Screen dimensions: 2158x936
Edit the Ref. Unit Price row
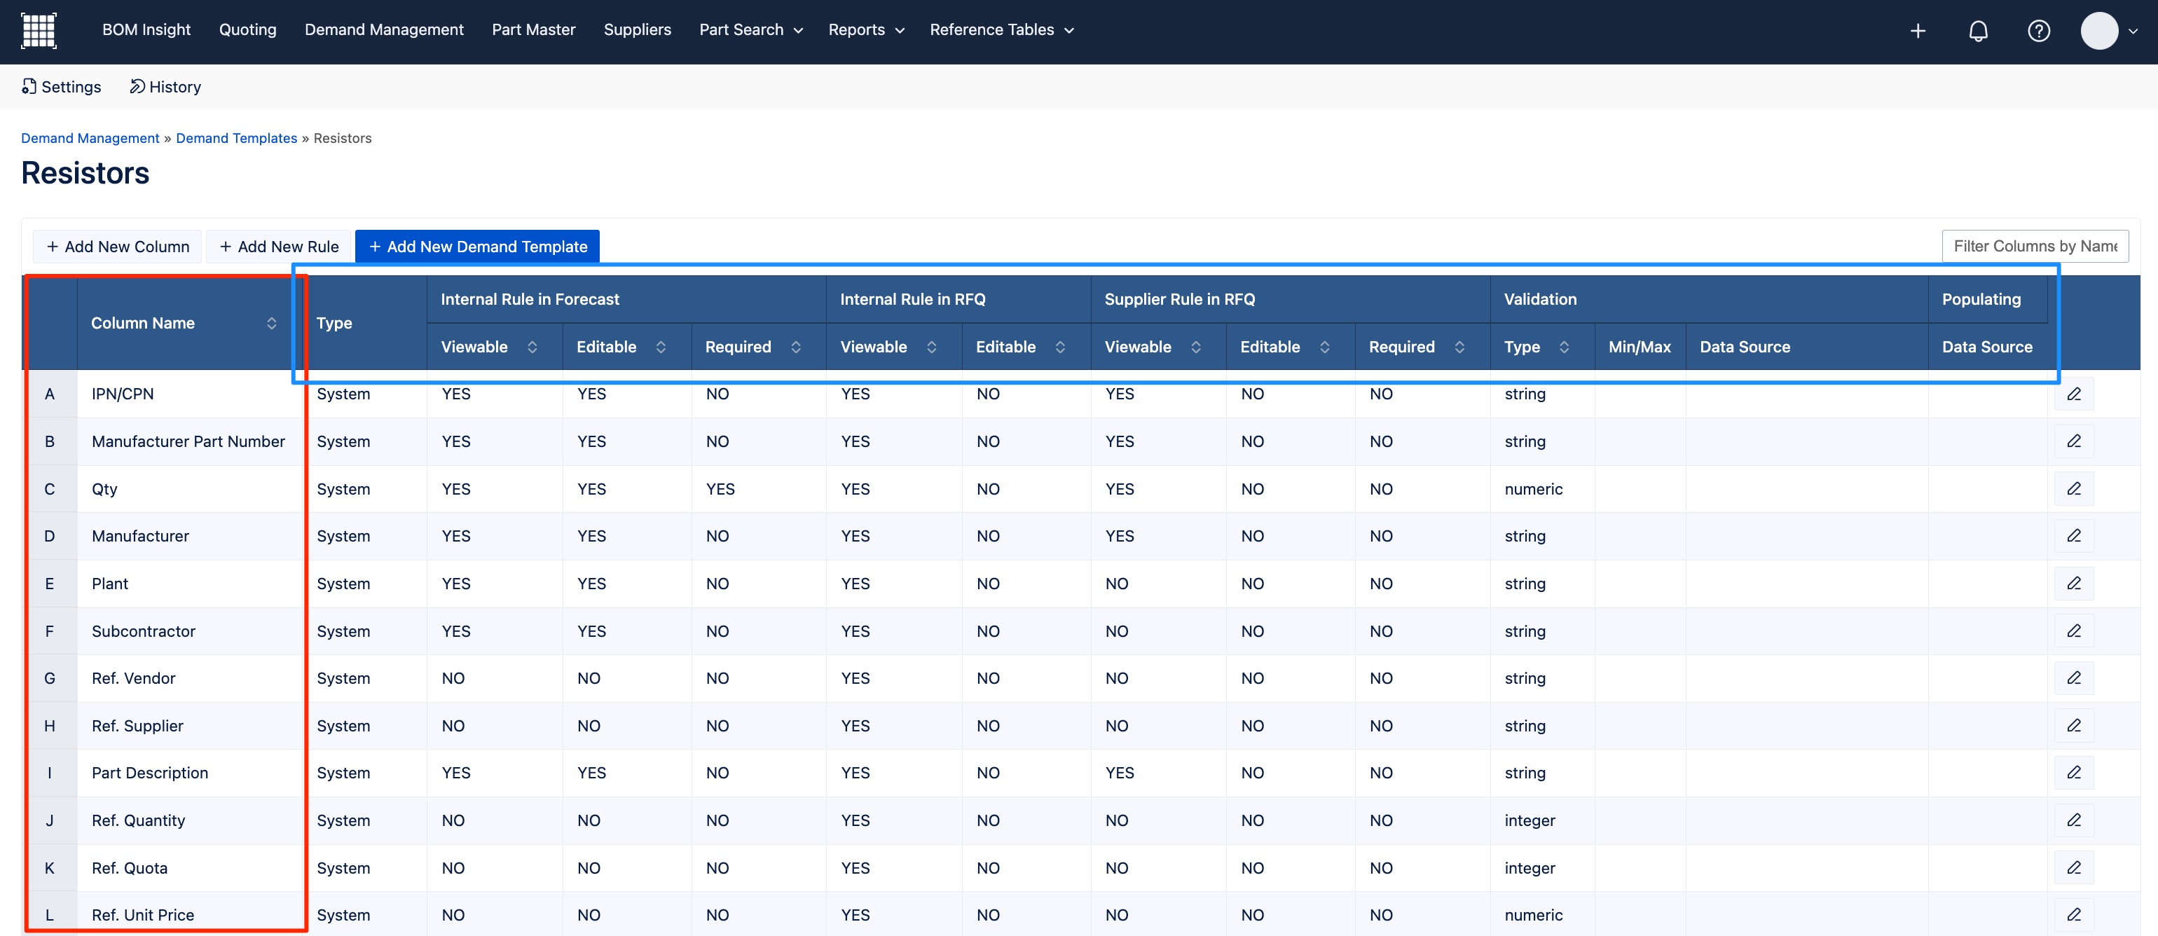pos(2073,915)
